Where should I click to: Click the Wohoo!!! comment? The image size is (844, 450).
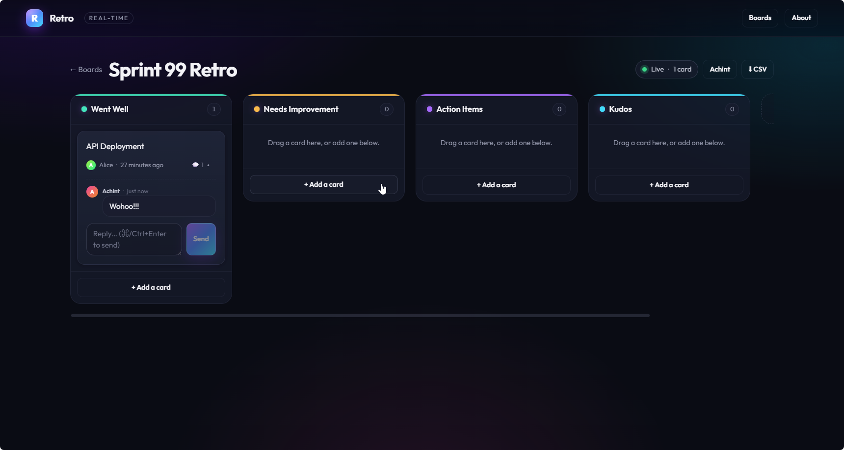click(159, 206)
